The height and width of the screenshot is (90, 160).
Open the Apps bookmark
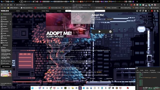[x=4, y=8]
